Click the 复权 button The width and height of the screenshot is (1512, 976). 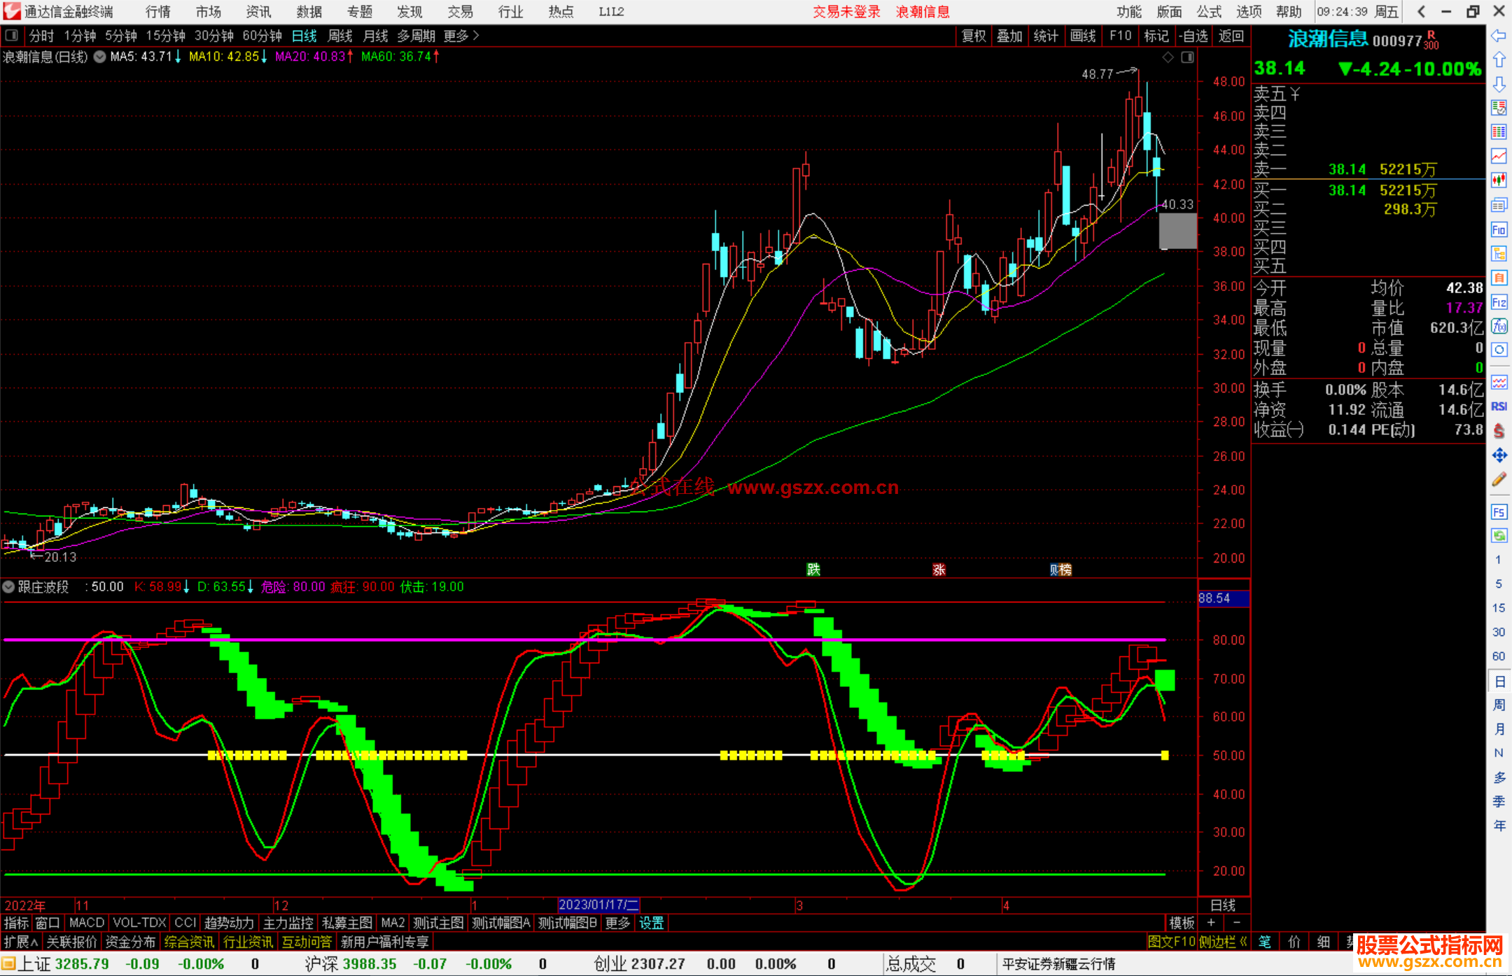pyautogui.click(x=973, y=36)
